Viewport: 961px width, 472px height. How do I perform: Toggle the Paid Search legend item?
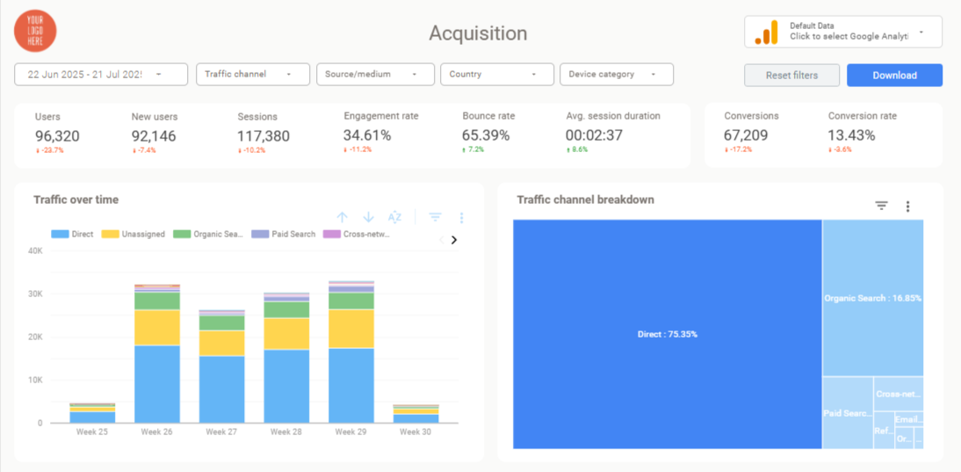(284, 234)
